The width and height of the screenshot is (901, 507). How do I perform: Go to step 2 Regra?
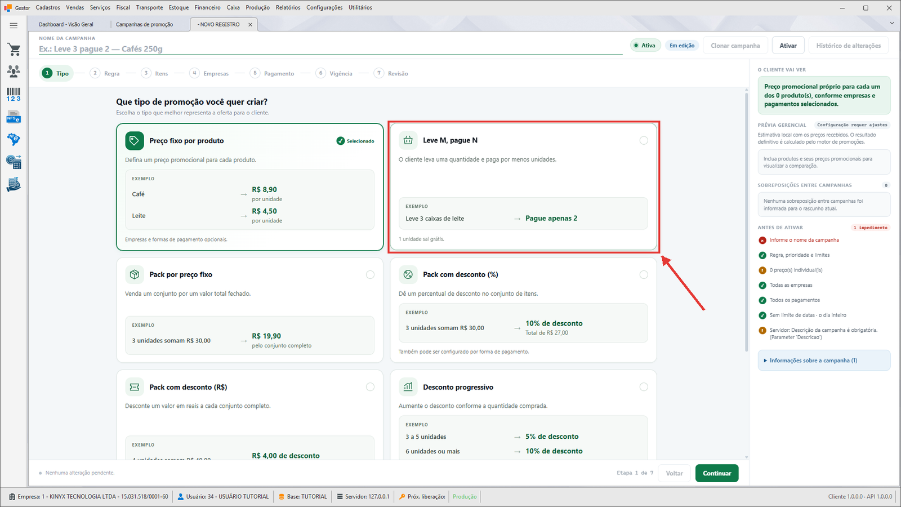tap(105, 73)
